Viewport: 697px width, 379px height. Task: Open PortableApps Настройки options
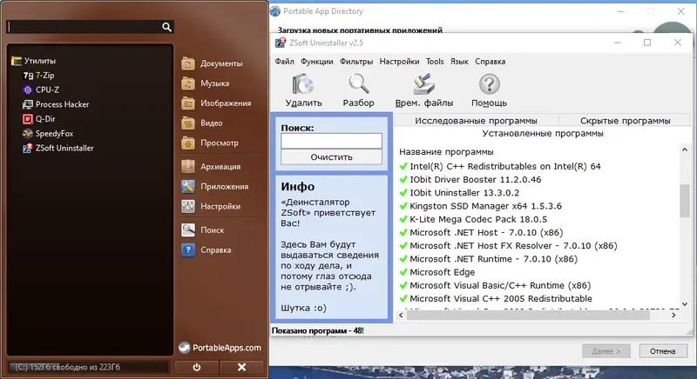tap(211, 207)
